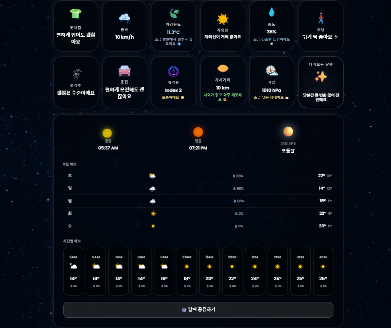Click the sun icon in the 12PM card
The image size is (391, 328).
(232, 267)
